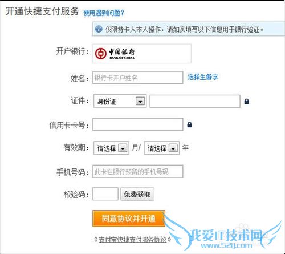This screenshot has height=254, width=285.
Task: Open the 支付宝快捷支付服务协议 agreement link
Action: [133, 239]
